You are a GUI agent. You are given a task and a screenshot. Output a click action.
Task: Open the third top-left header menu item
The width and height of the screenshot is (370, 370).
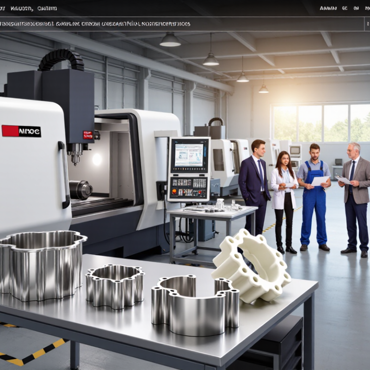(x=47, y=8)
